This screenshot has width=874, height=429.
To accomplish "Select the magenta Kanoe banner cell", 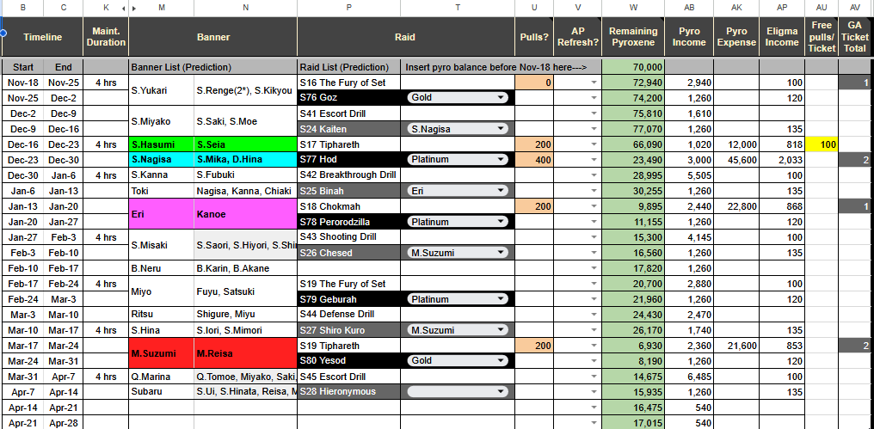I will (x=246, y=215).
